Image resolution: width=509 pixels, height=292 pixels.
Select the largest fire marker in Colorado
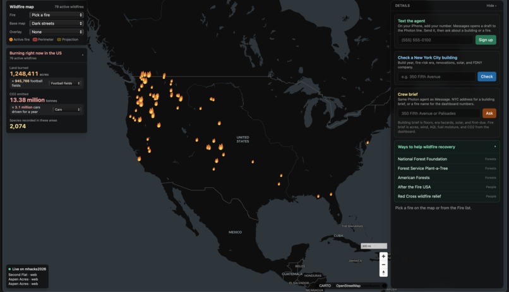[x=221, y=147]
